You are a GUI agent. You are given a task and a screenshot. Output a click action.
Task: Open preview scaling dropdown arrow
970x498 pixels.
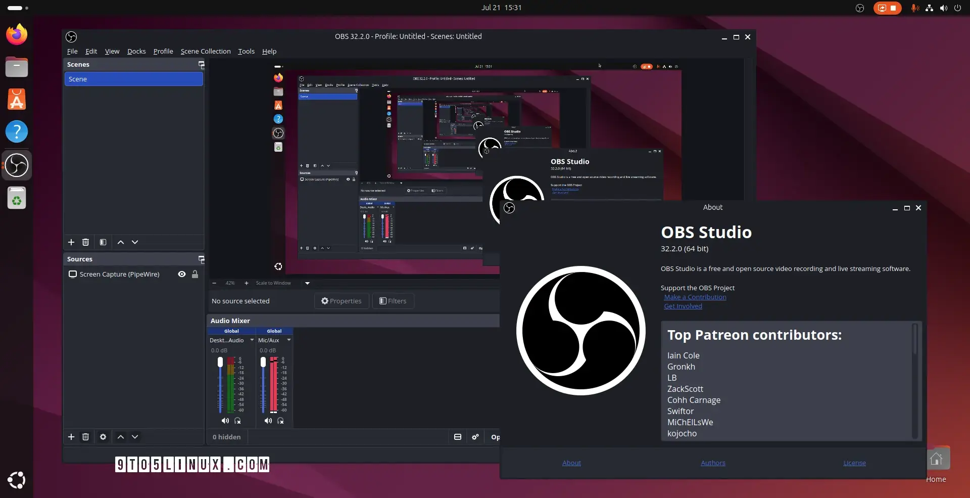pos(307,283)
